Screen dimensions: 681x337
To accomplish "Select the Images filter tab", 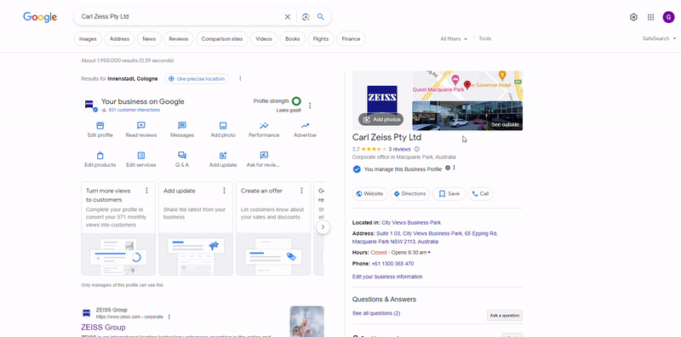I will click(88, 38).
